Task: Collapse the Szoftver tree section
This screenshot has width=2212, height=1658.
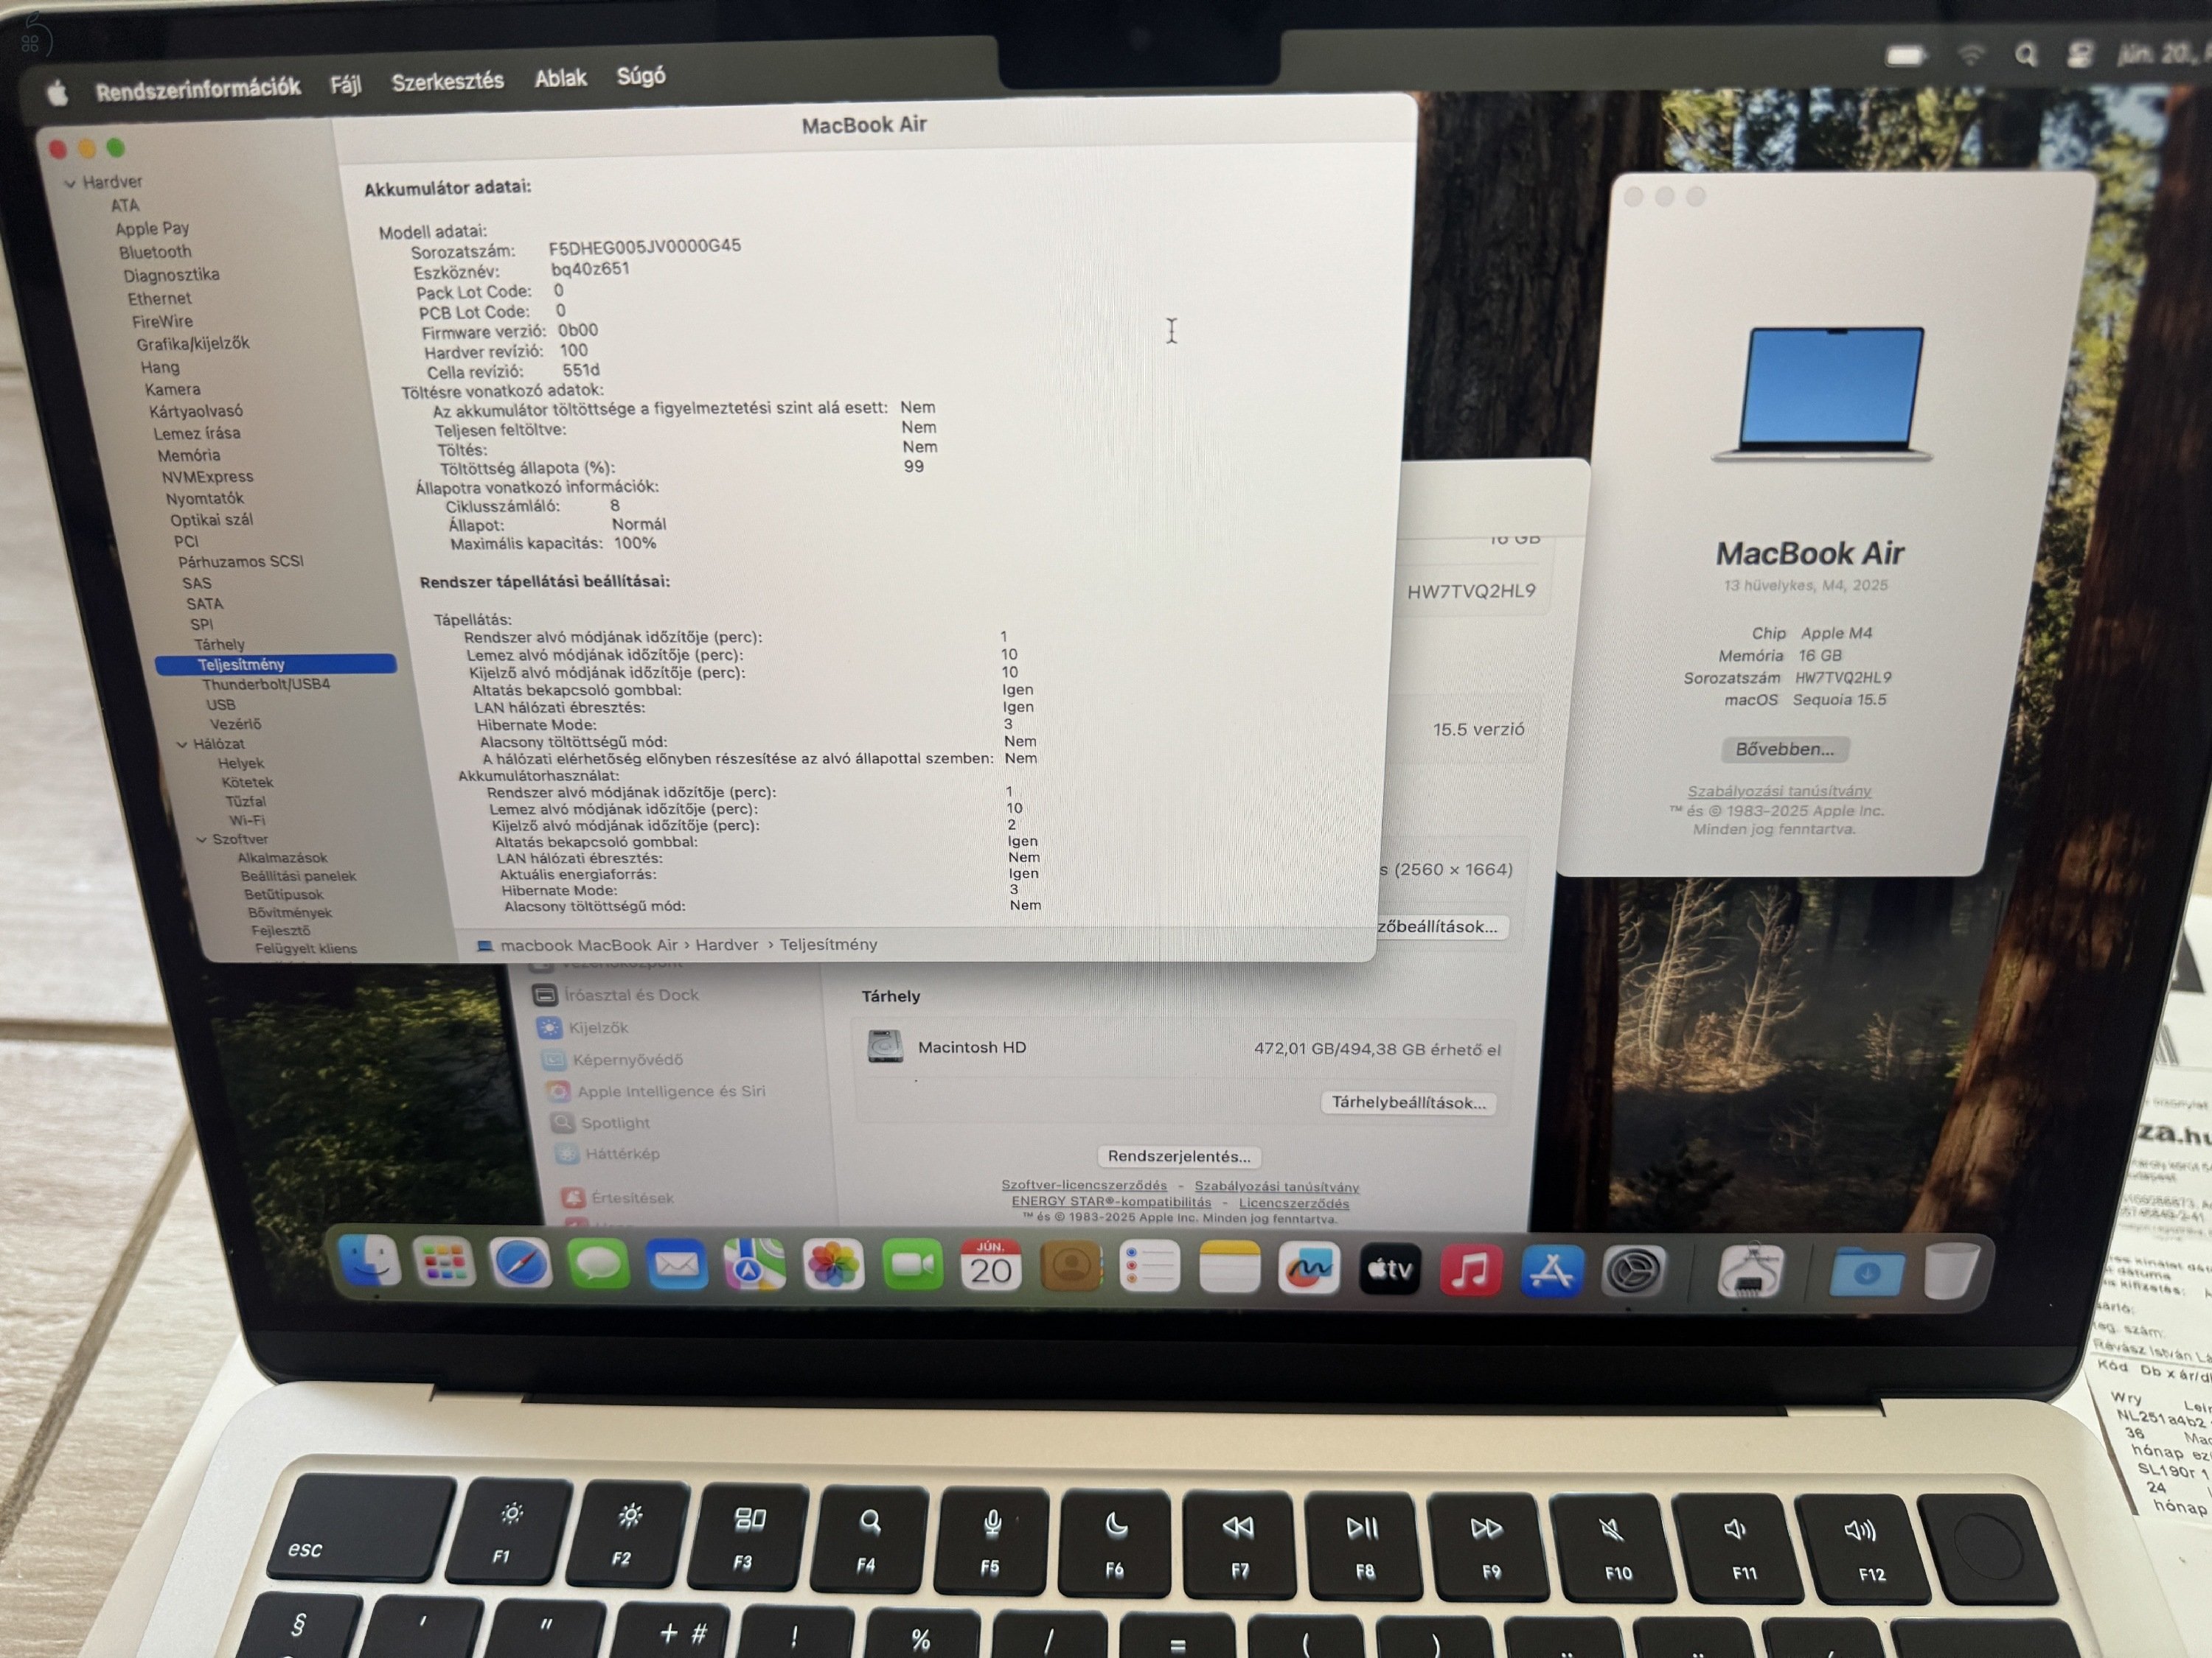Action: [x=201, y=841]
